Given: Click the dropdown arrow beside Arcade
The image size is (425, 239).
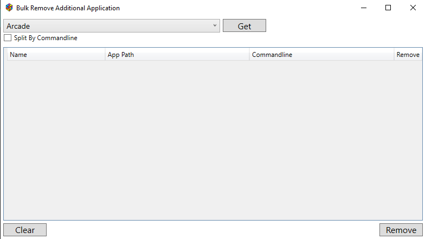Looking at the screenshot, I should [215, 25].
